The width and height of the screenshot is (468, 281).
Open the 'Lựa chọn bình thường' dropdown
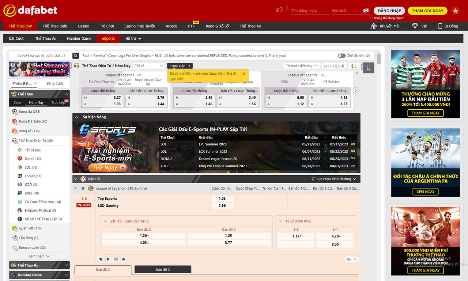[x=334, y=179]
